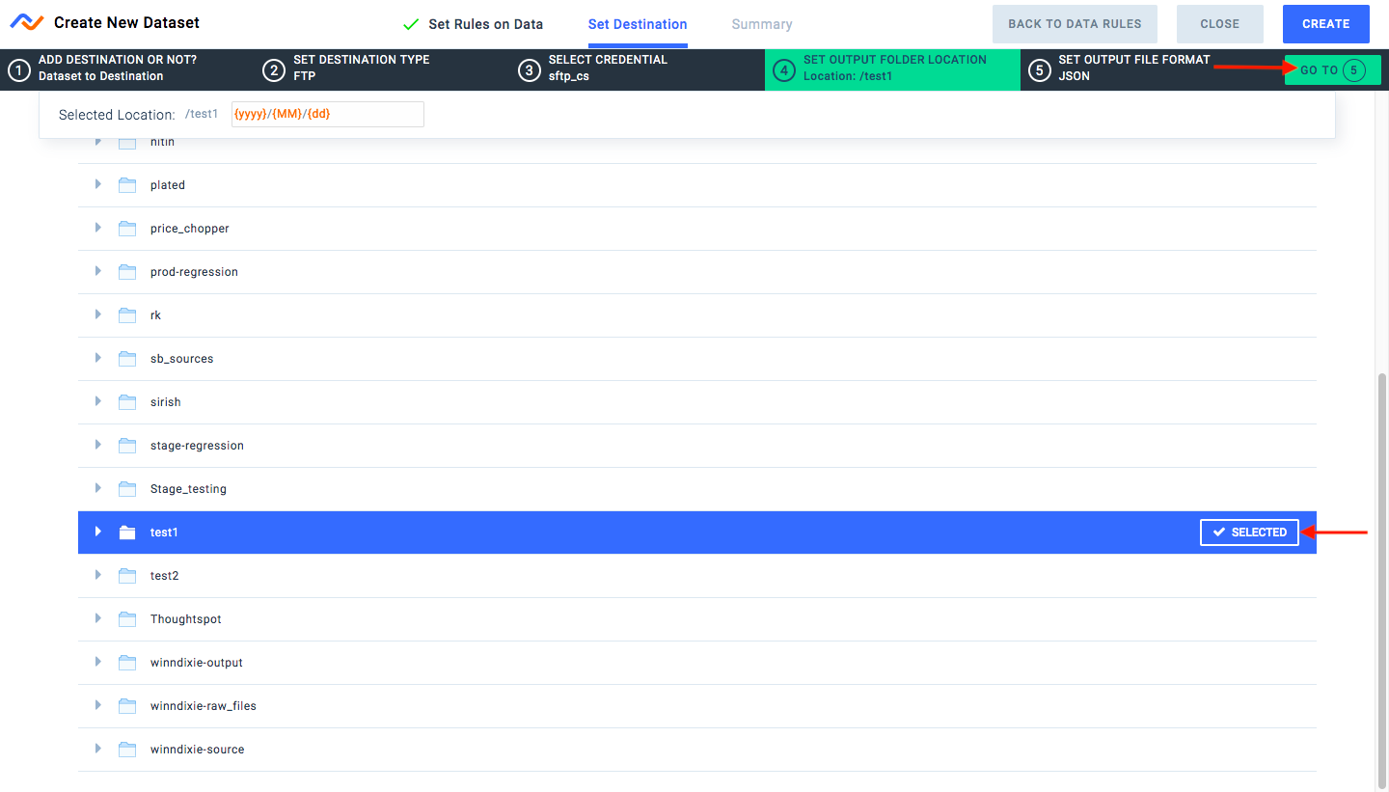1389x792 pixels.
Task: Click the price_chopper folder icon
Action: coord(127,229)
